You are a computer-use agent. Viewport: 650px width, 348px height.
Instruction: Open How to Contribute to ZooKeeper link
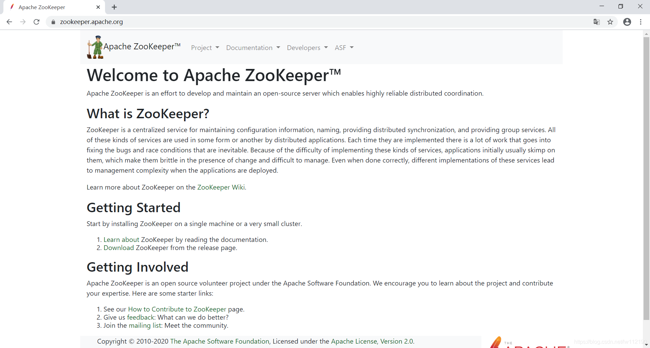tap(177, 309)
